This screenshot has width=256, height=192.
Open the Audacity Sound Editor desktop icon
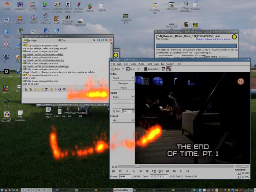7,117
